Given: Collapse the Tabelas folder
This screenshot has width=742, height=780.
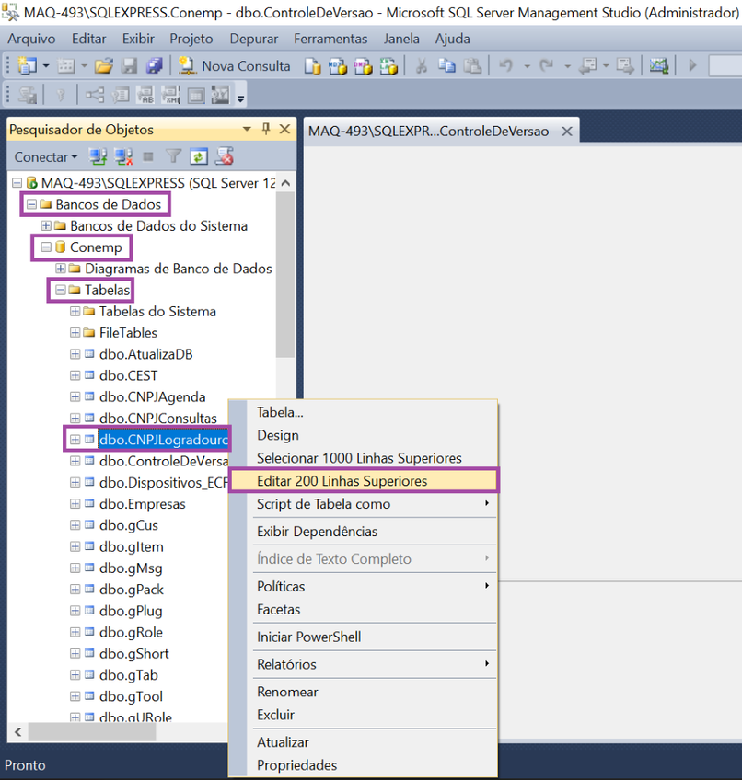Looking at the screenshot, I should pyautogui.click(x=60, y=290).
